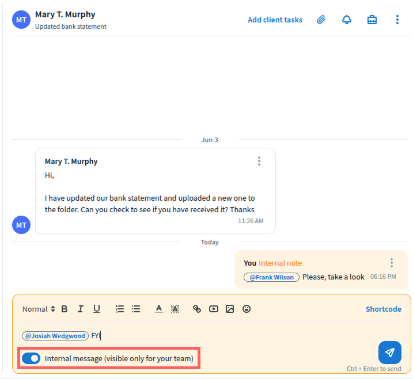
Task: Click the briefcase icon in header
Action: [x=372, y=20]
